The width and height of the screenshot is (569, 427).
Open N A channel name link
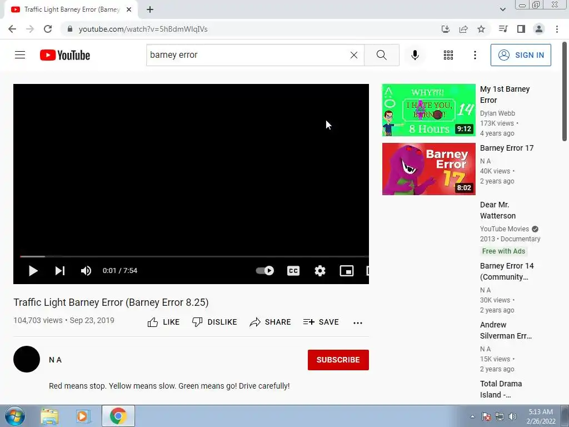(x=55, y=360)
